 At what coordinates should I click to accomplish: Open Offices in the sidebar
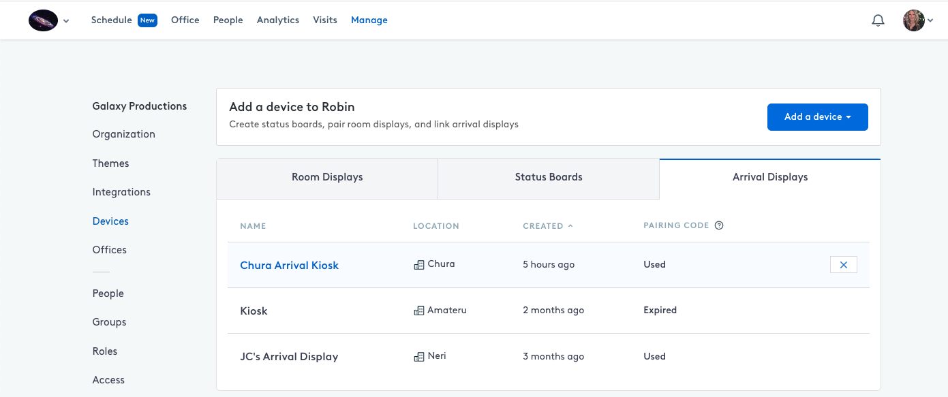click(x=110, y=250)
